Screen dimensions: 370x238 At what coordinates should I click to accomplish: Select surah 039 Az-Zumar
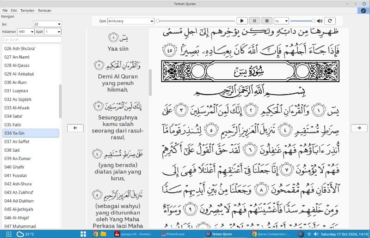[31, 158]
